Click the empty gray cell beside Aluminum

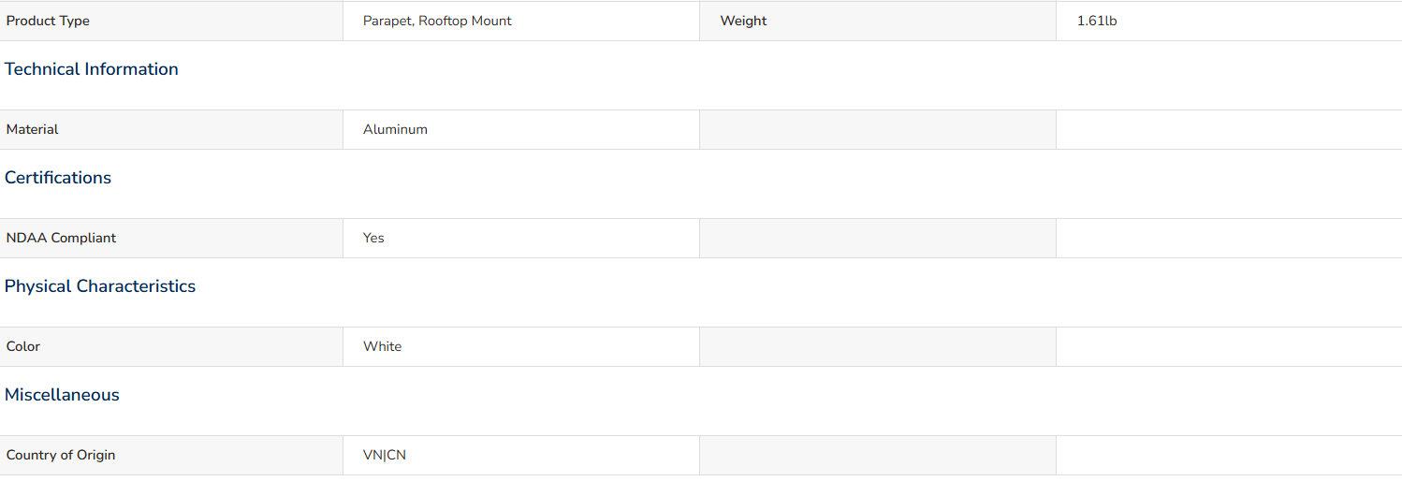878,129
